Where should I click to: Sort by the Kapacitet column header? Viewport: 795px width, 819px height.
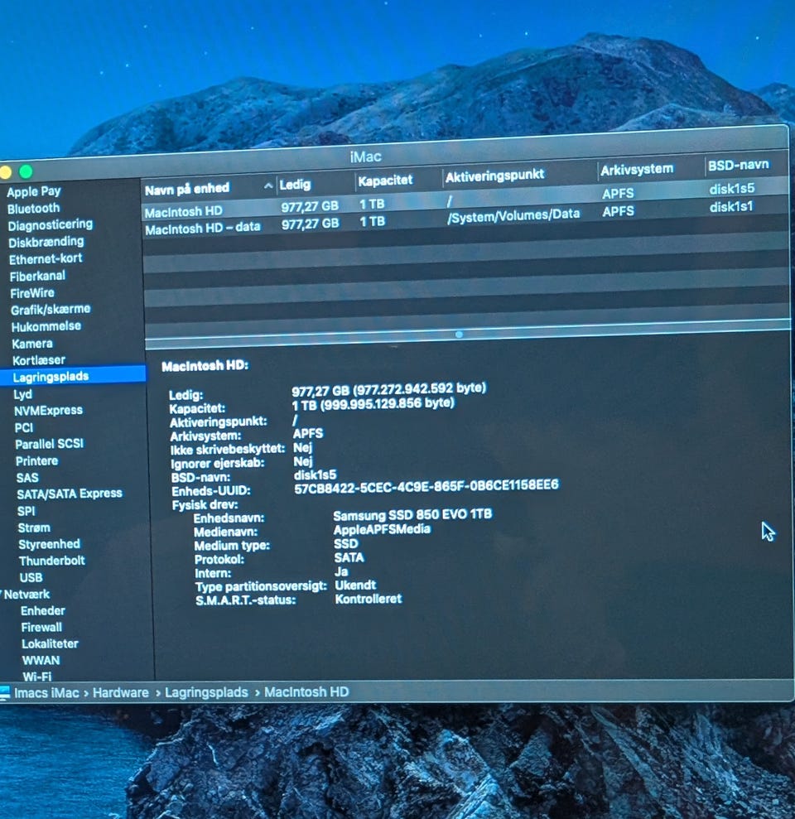386,180
